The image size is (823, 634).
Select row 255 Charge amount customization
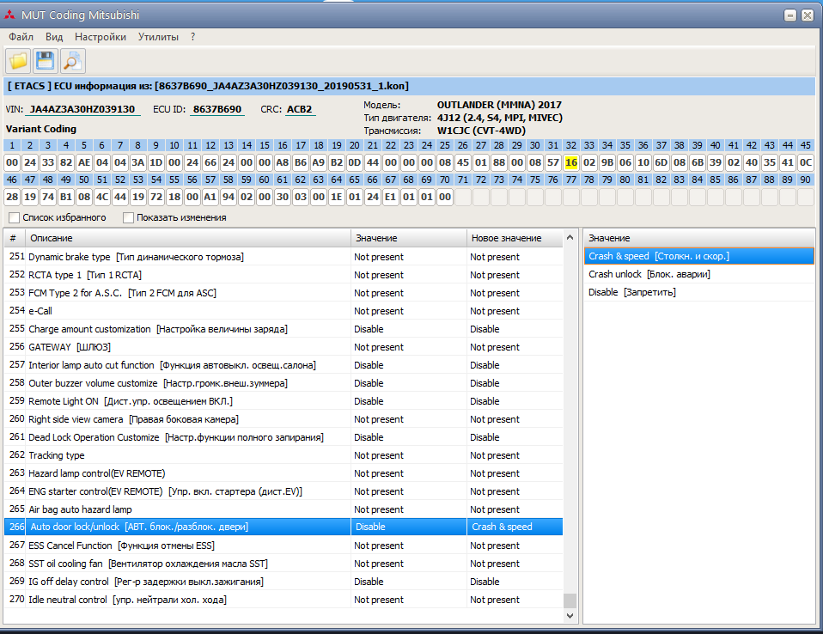point(283,329)
